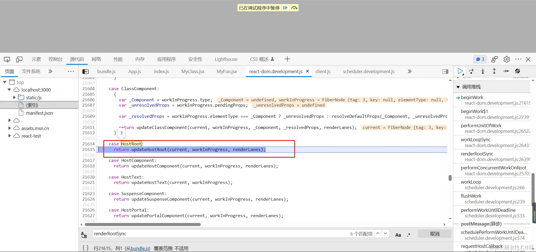This screenshot has height=252, width=536.
Task: Step out of current function
Action: point(494,71)
